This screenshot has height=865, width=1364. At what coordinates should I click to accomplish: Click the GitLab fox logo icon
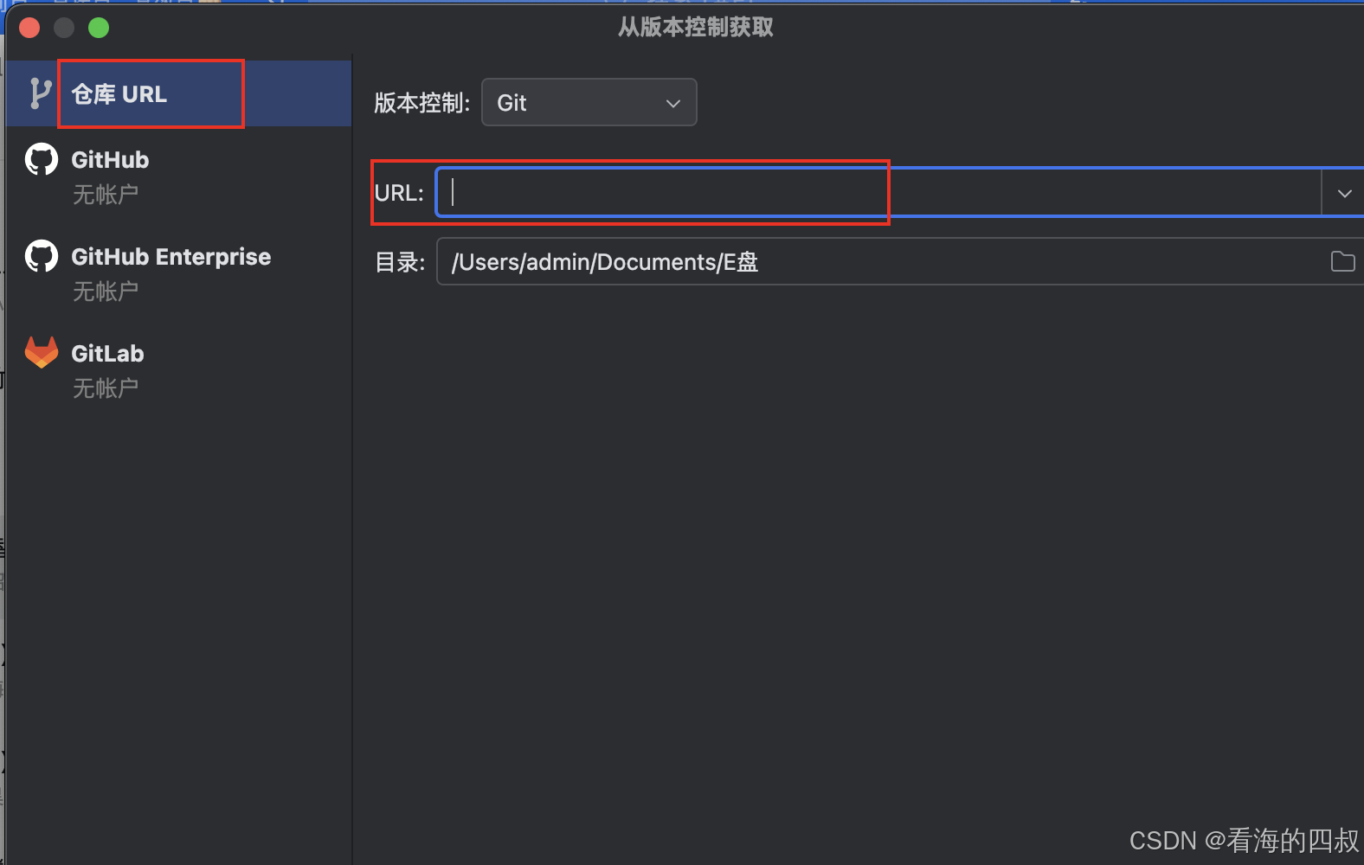click(41, 353)
